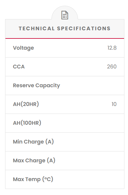Viewport: 128px width, 195px height.
Task: Select the AH(100HR) label
Action: (x=27, y=123)
